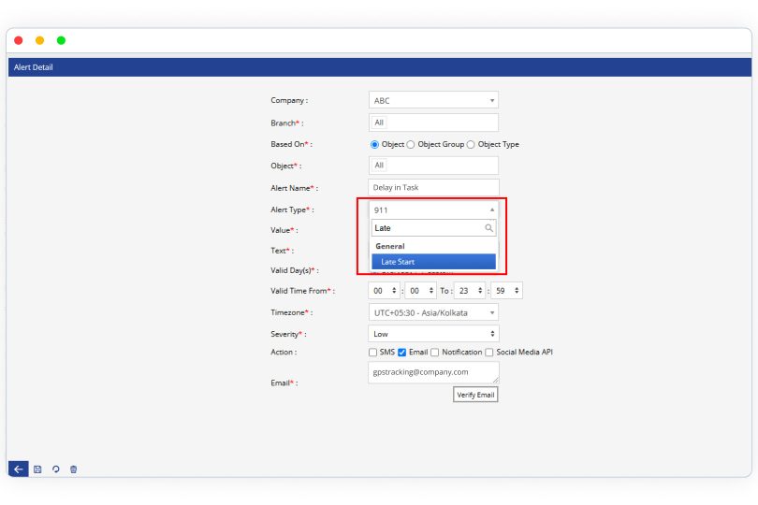758x505 pixels.
Task: Click the magnifier icon in alert type search
Action: (x=488, y=227)
